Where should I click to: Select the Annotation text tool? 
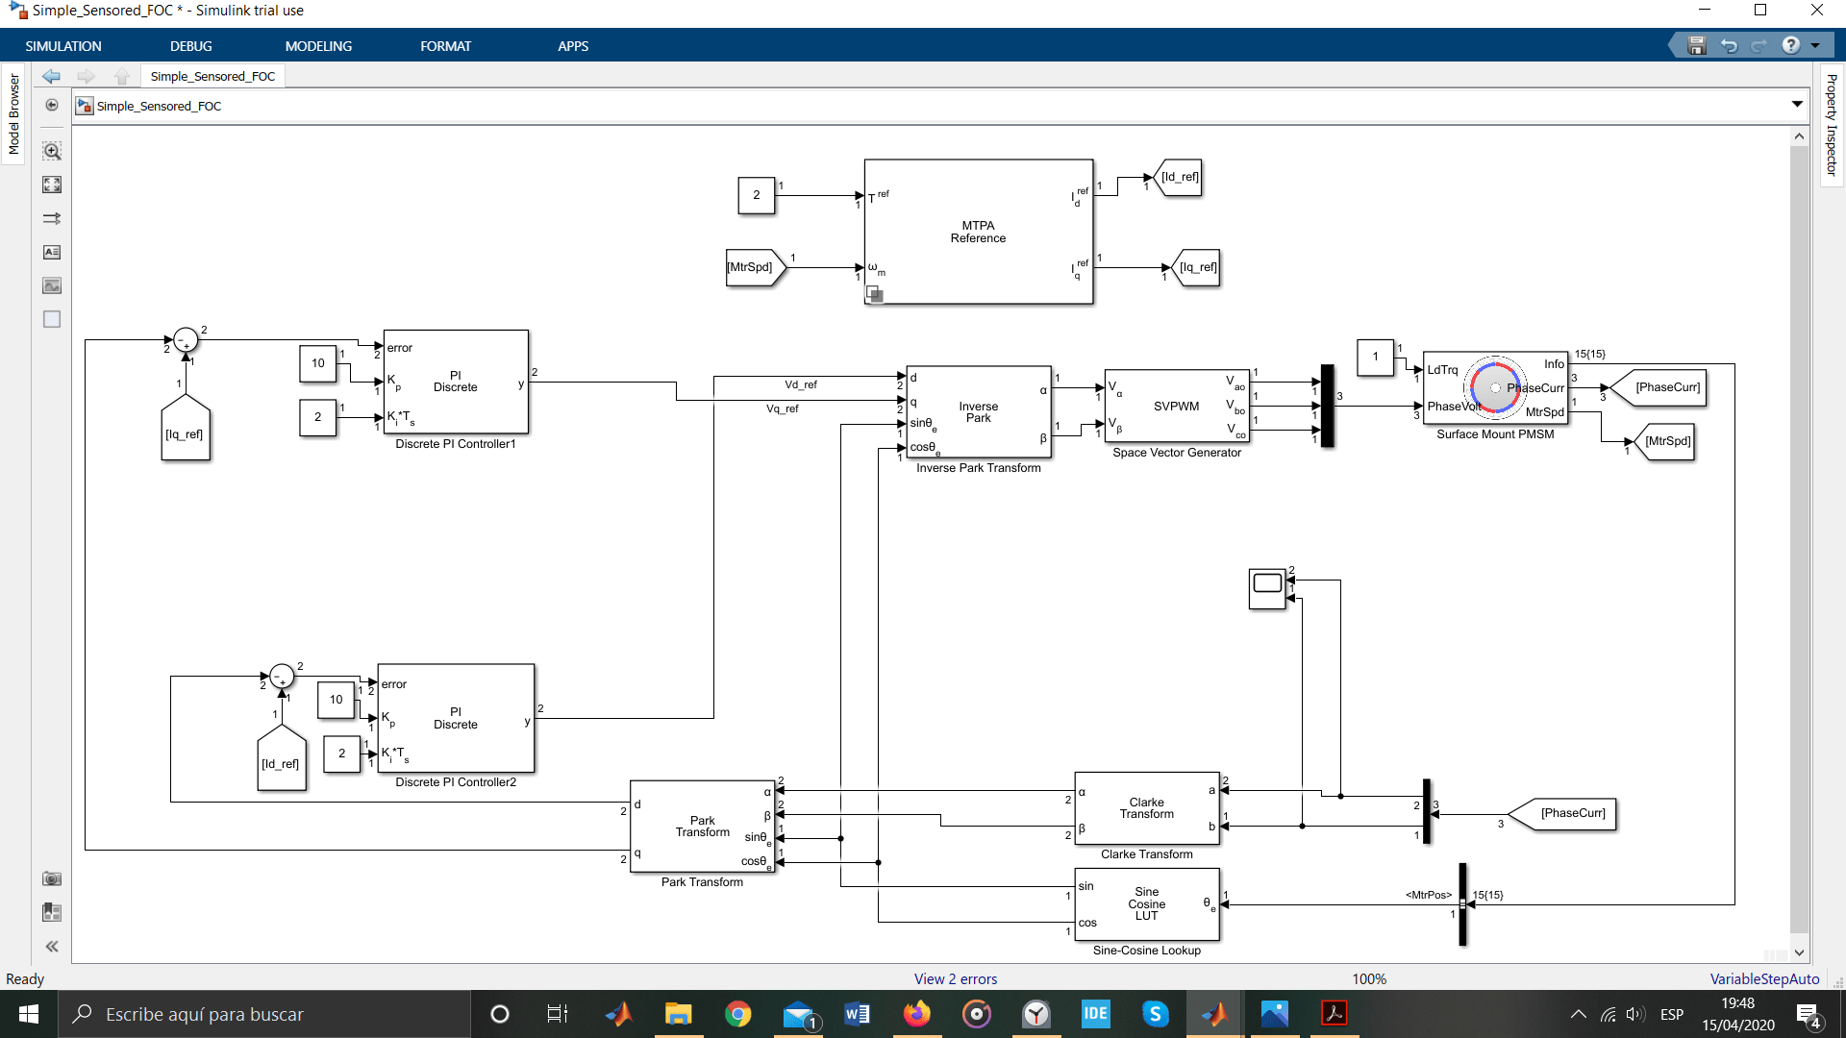[x=52, y=252]
